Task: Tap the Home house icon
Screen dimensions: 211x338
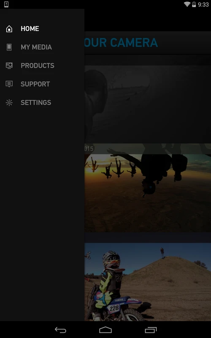Action: click(9, 29)
